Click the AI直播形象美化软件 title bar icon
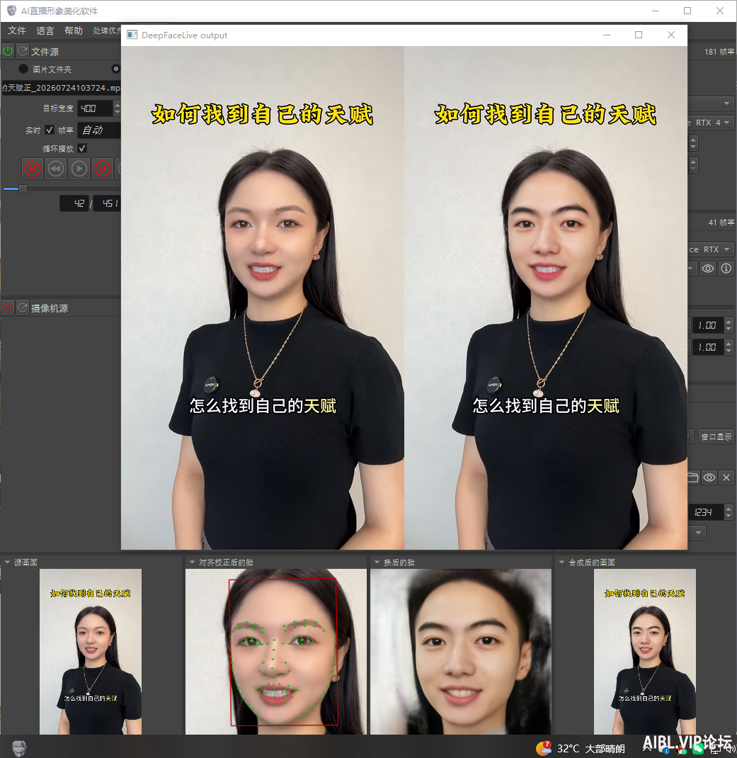This screenshot has width=737, height=758. coord(11,11)
